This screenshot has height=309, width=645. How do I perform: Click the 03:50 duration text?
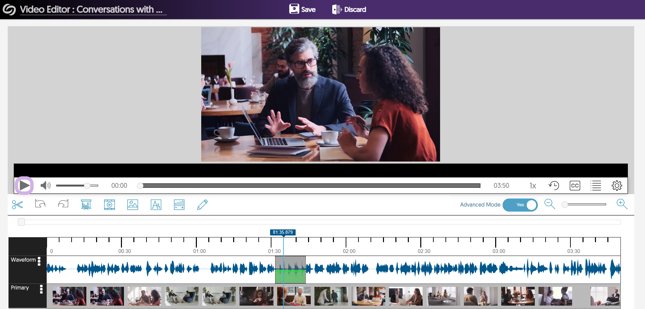coord(501,185)
